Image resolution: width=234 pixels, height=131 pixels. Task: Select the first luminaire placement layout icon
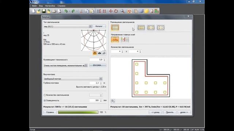tap(115, 28)
